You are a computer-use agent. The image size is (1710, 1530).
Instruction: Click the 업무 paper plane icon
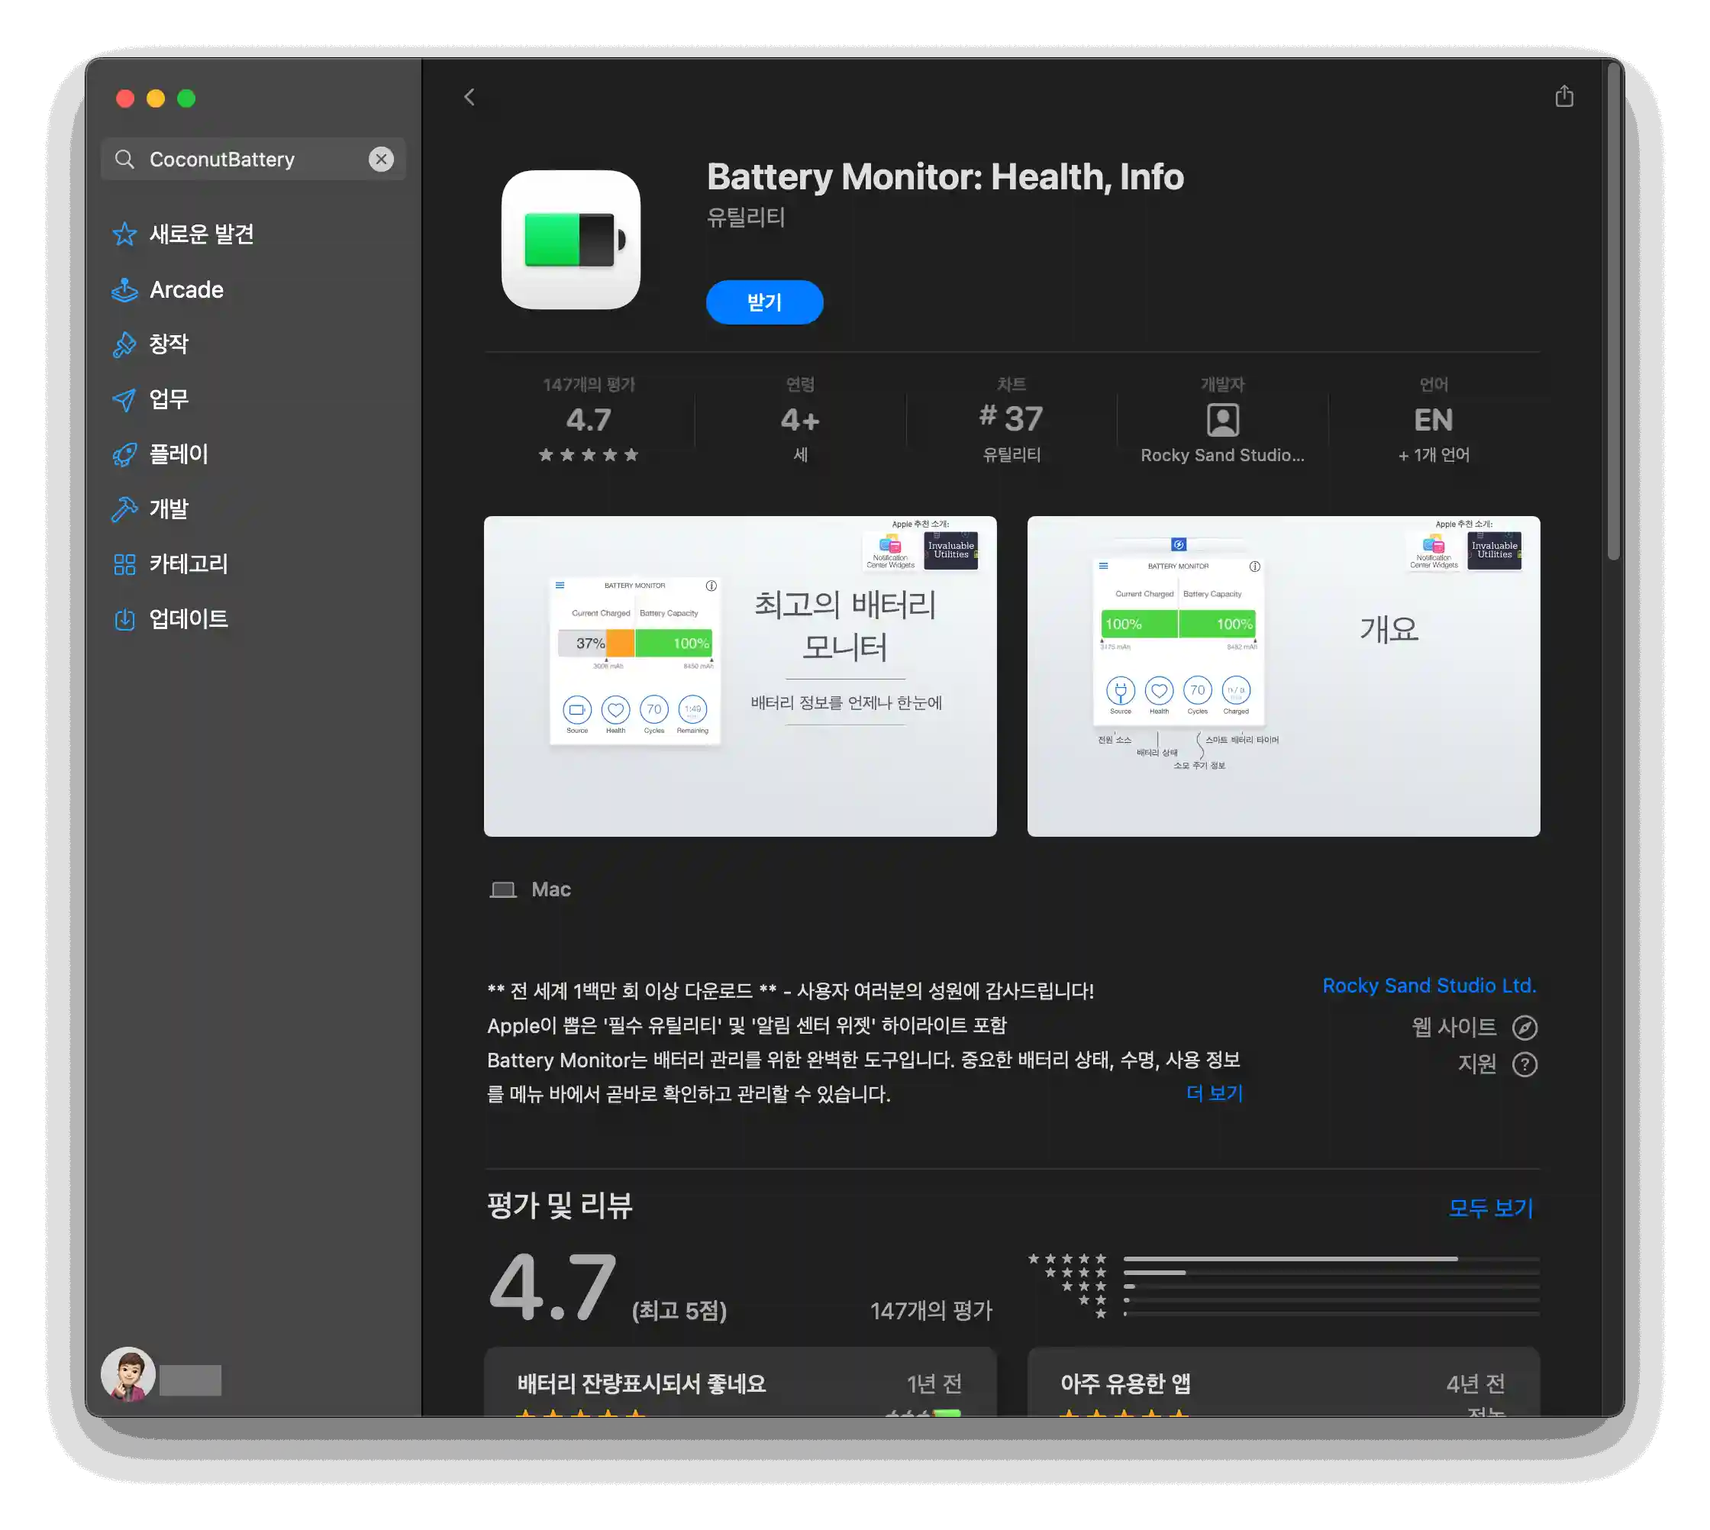coord(124,399)
